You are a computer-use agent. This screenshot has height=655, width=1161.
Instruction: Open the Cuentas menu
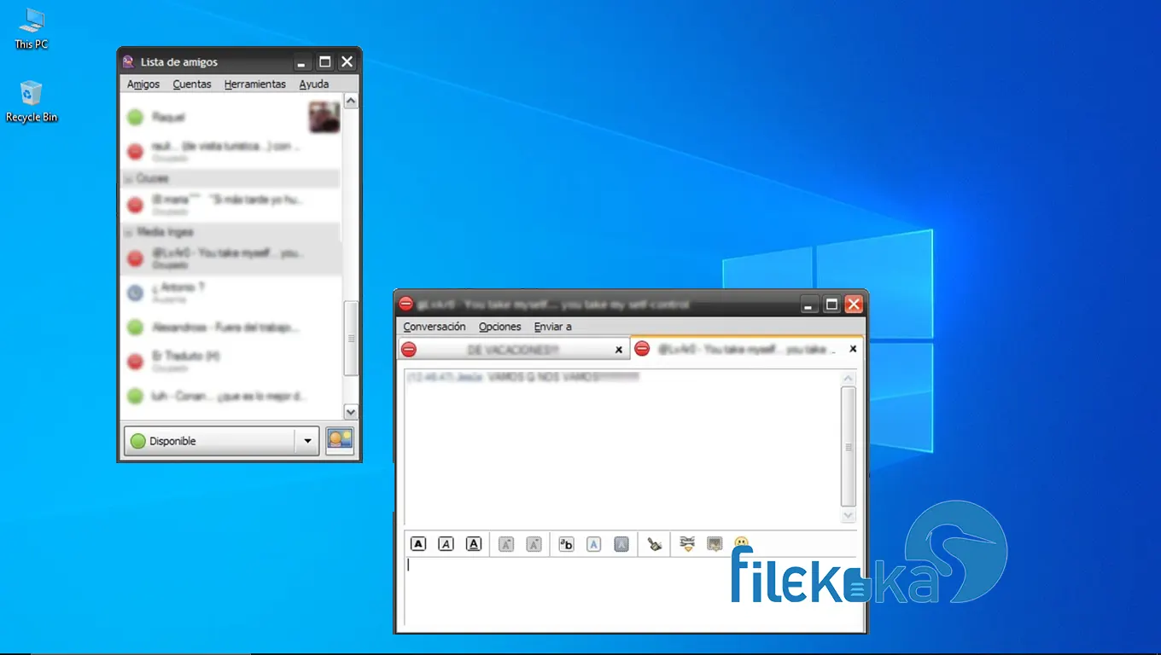click(x=192, y=84)
